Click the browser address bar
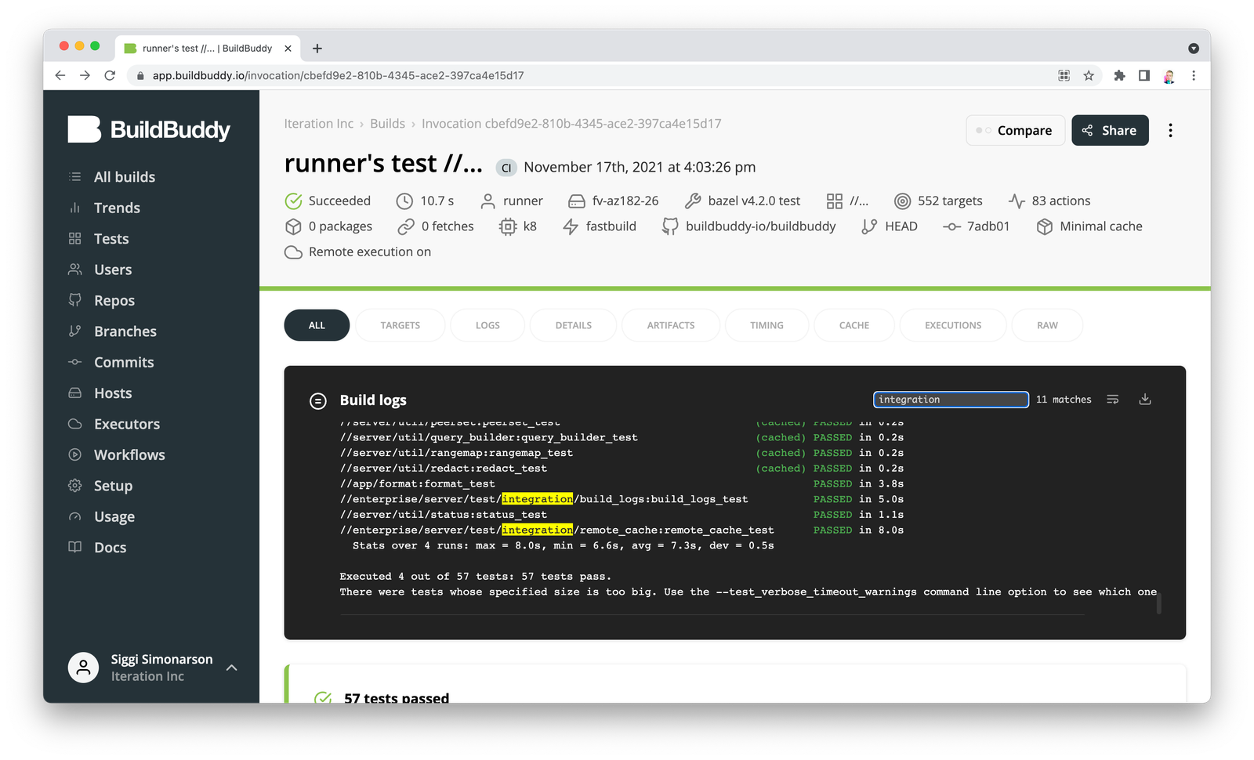The width and height of the screenshot is (1254, 760). 596,75
